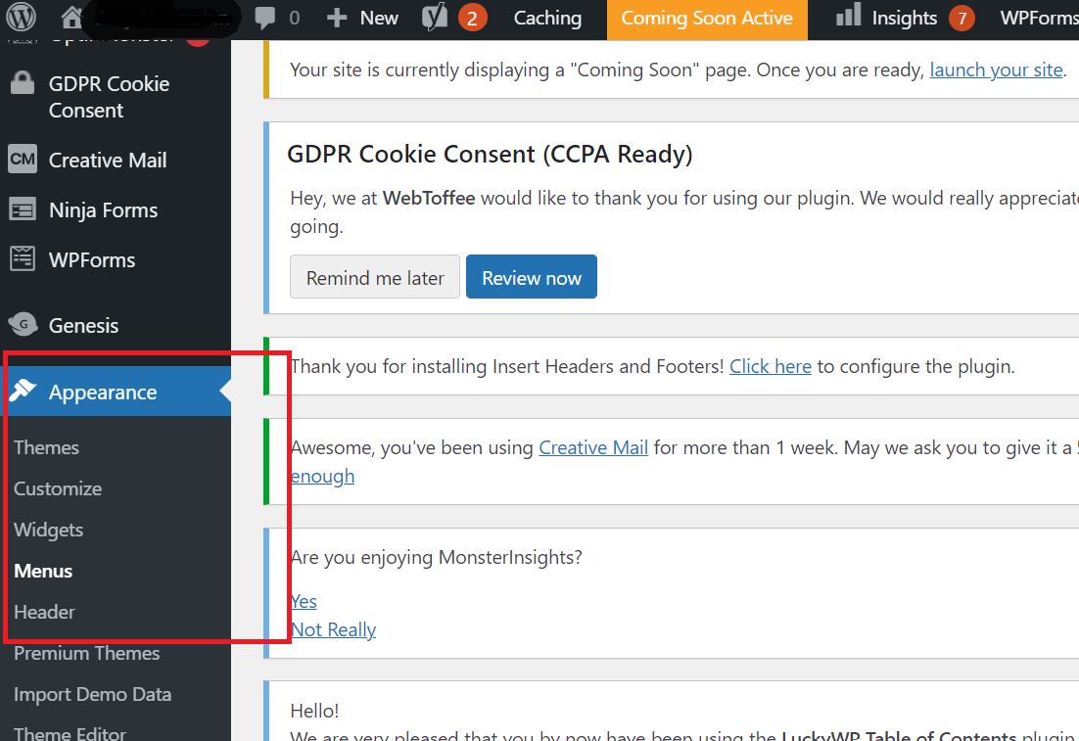Image resolution: width=1079 pixels, height=741 pixels.
Task: Click the enough link in Creative Mail notice
Action: [x=322, y=476]
